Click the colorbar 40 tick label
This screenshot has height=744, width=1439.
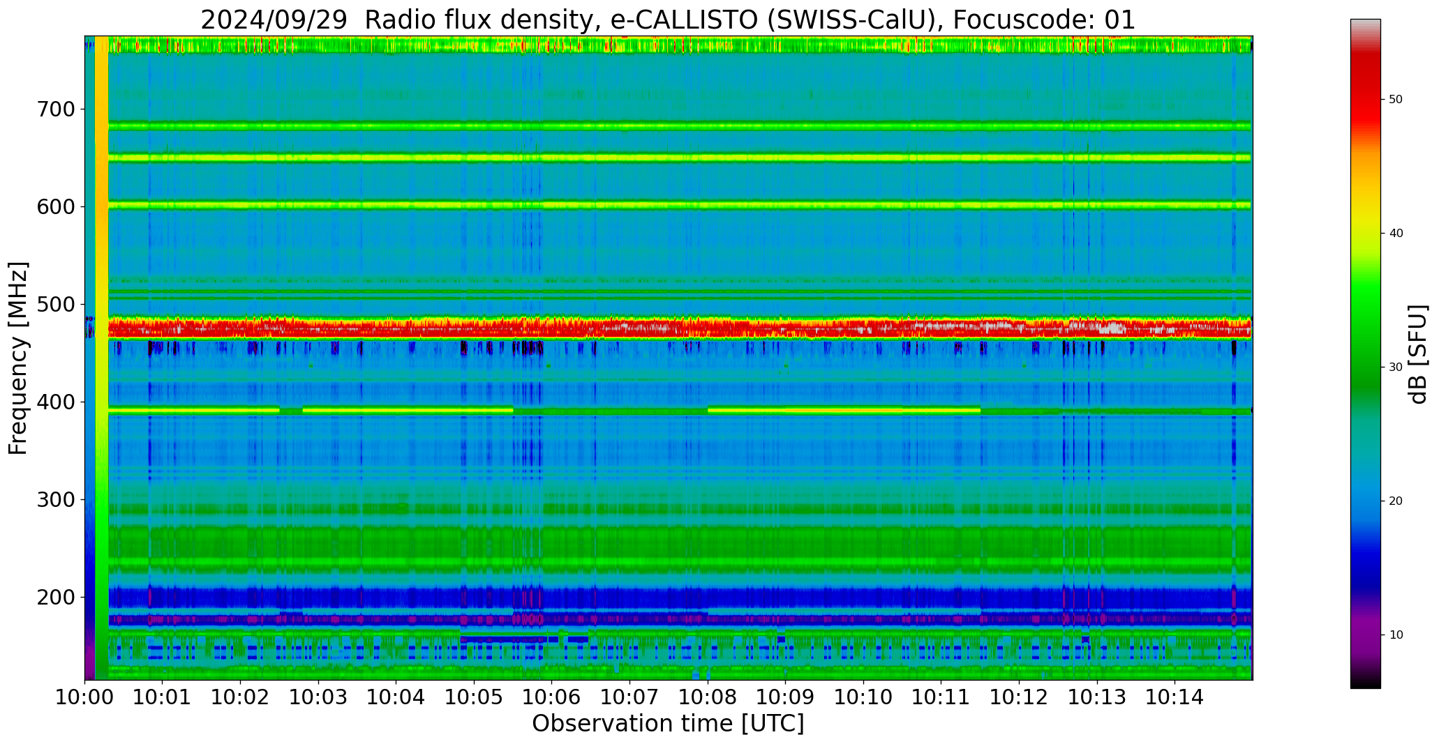[x=1396, y=234]
